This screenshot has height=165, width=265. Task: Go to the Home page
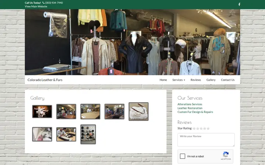(163, 80)
